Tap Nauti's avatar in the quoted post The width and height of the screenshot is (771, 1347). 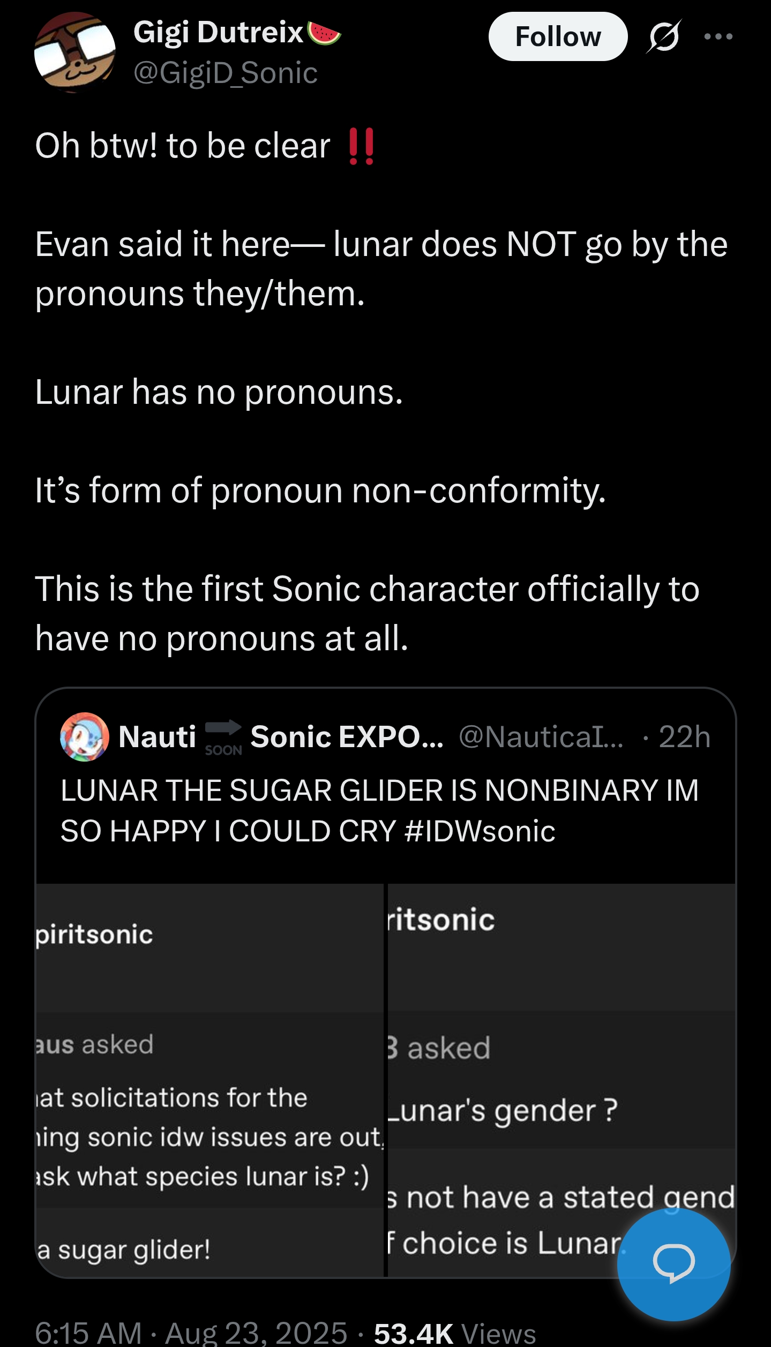pos(85,737)
